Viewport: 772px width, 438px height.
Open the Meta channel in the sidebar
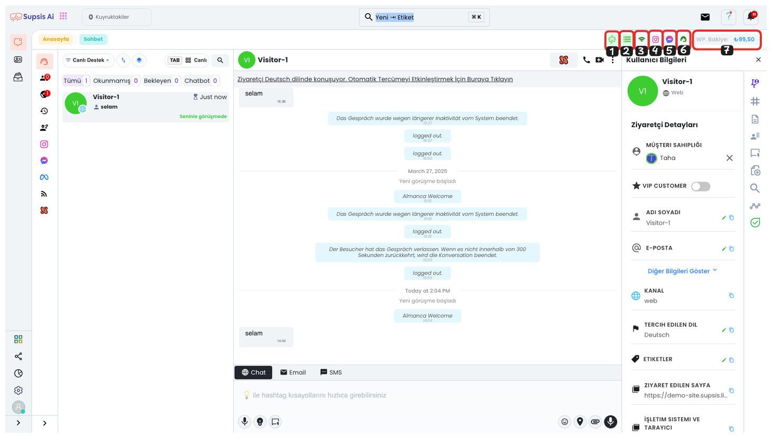44,177
